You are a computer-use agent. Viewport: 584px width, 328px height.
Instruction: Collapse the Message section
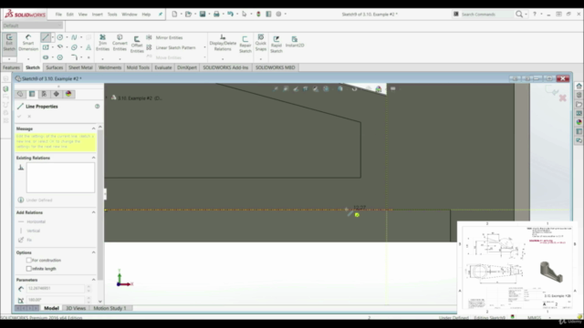click(x=93, y=128)
